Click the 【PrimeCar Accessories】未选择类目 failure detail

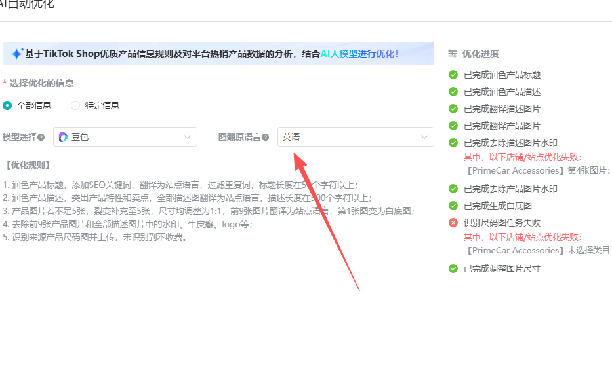[x=537, y=250]
